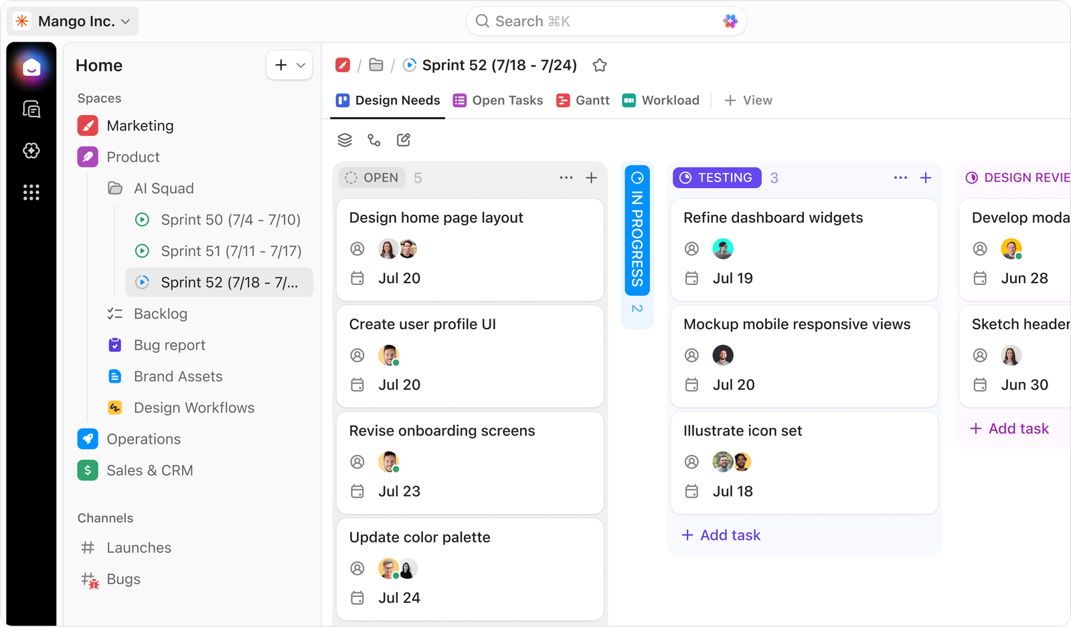
Task: Switch to the Design Needs tab
Action: [x=388, y=100]
